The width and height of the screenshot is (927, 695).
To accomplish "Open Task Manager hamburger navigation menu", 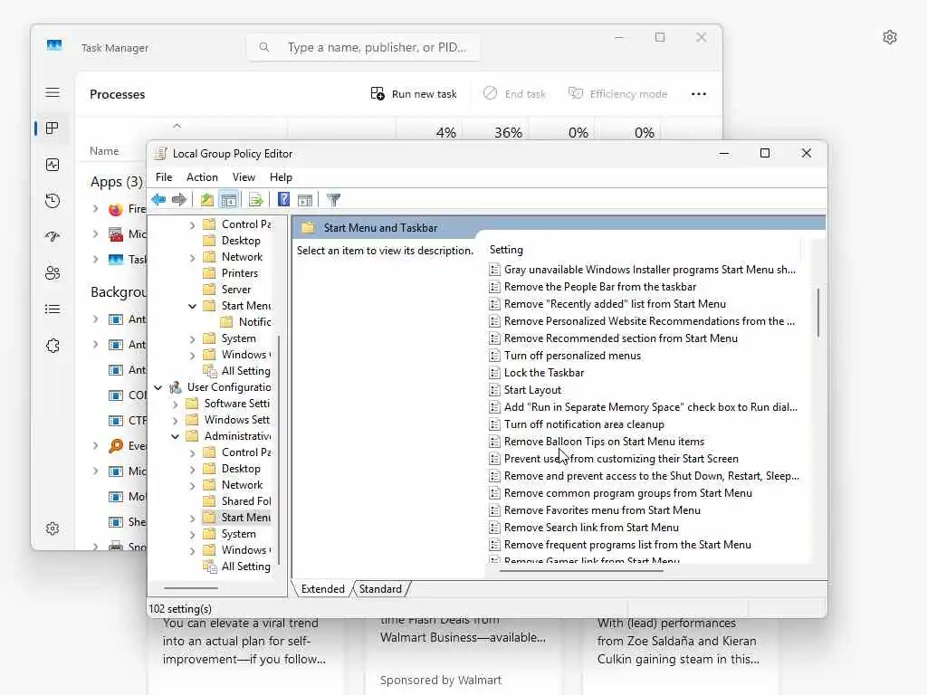I will coord(53,92).
